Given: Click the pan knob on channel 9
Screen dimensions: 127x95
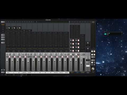Looking at the screenshot, I should [51, 54].
